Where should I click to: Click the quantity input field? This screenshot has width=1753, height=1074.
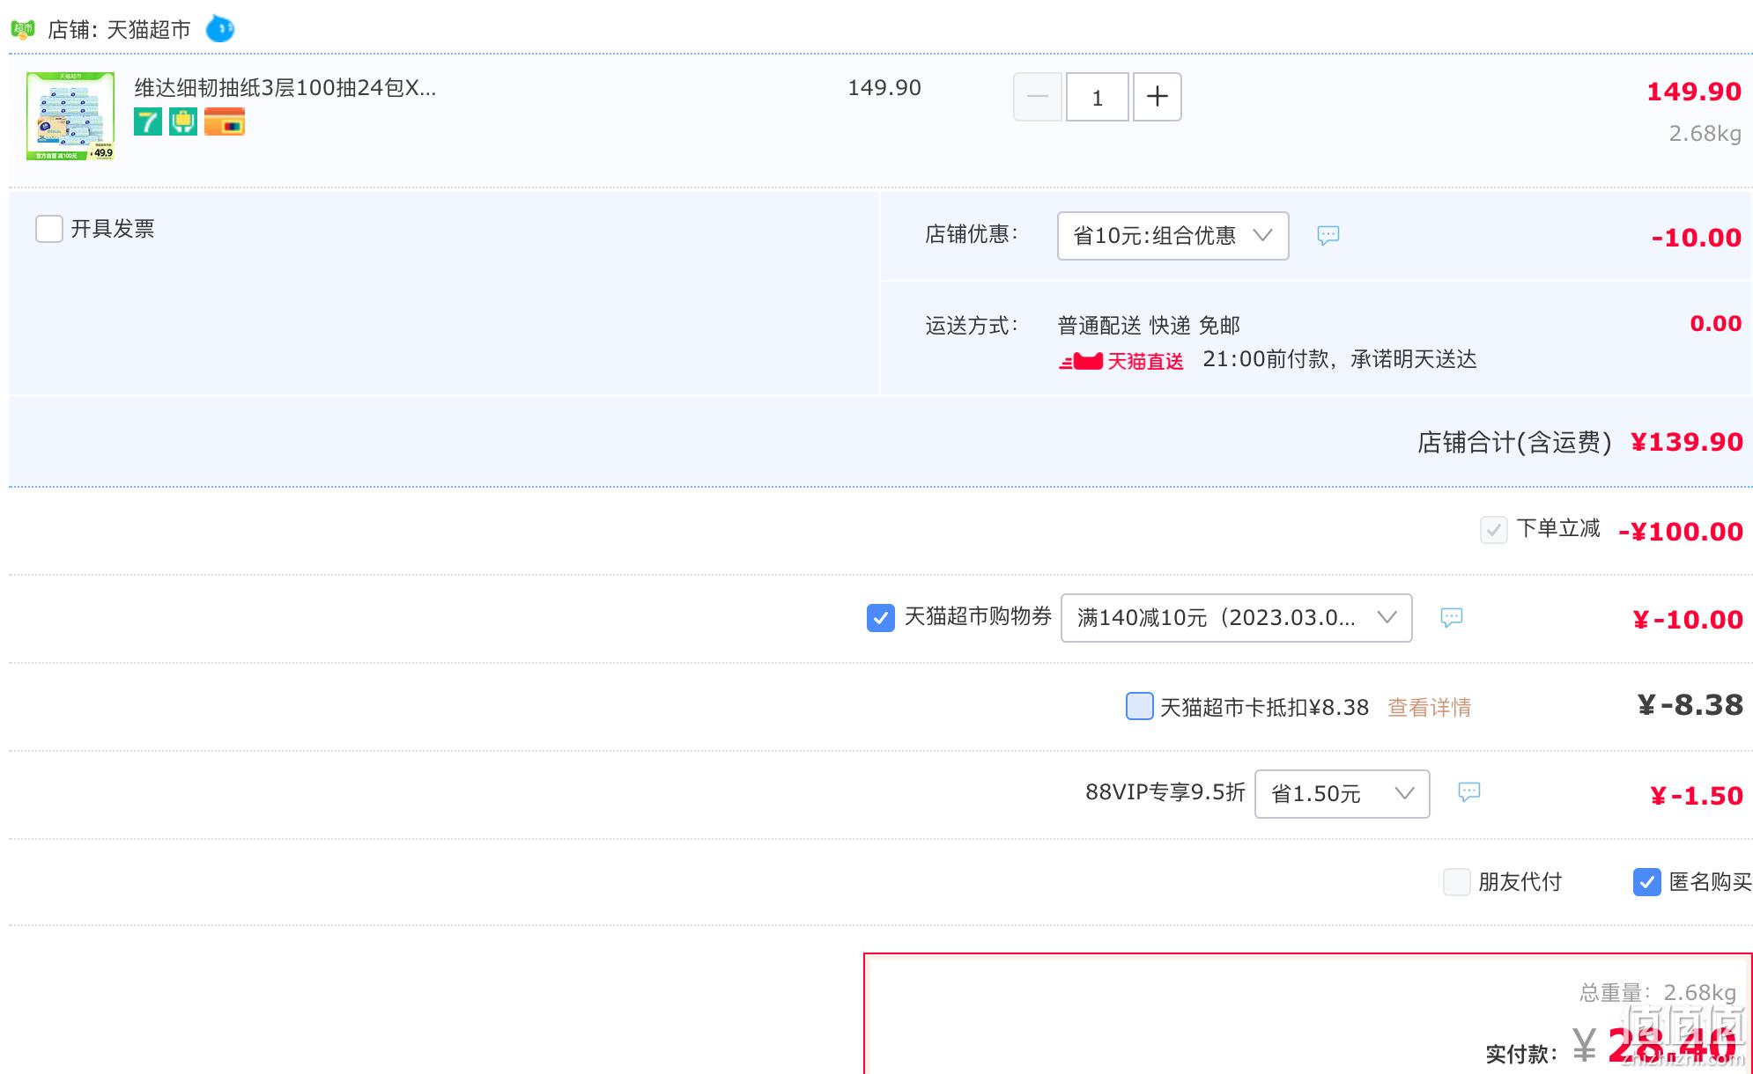pyautogui.click(x=1098, y=97)
